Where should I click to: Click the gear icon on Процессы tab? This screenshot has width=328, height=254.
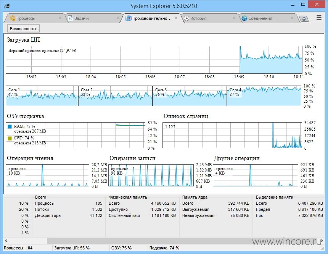[x=13, y=18]
